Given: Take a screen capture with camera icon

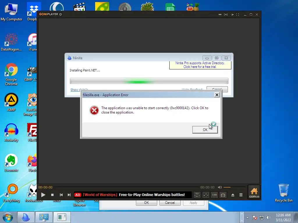Looking at the screenshot, I should pyautogui.click(x=223, y=195).
